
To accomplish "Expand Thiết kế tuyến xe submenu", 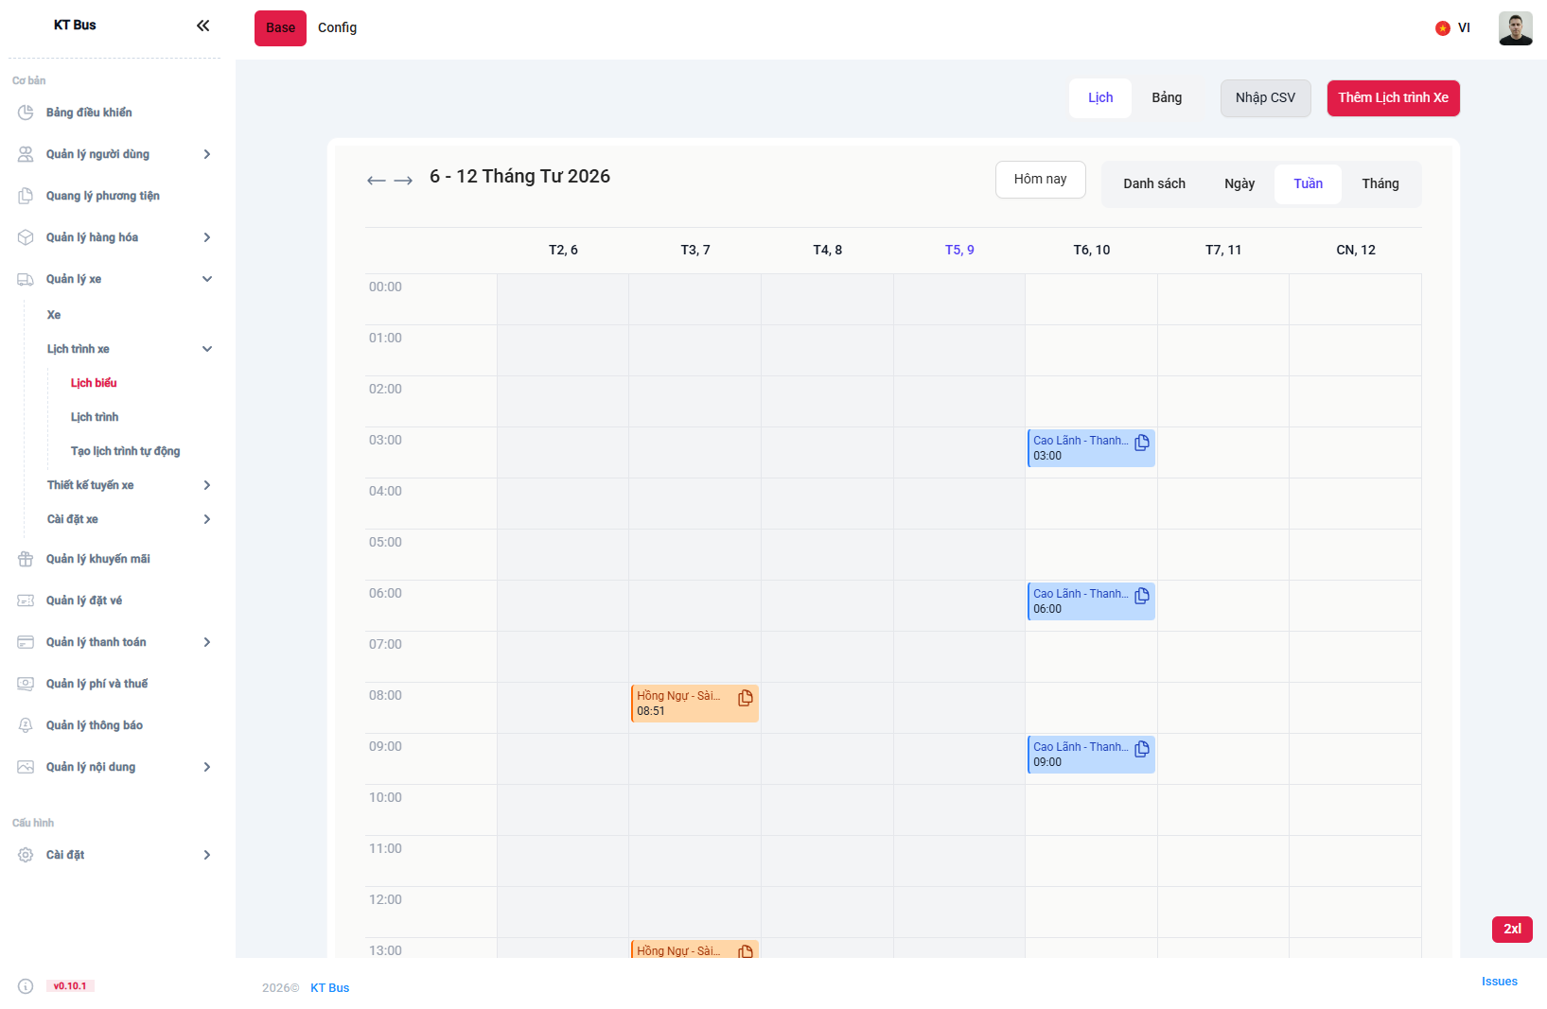I will (x=207, y=485).
